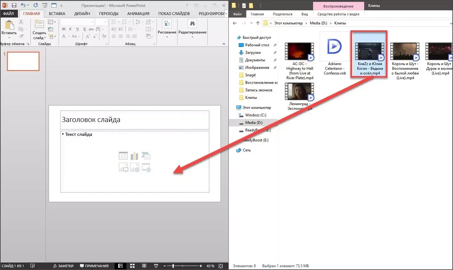Click the PowerPoint zoom slider
The width and height of the screenshot is (453, 270).
183,266
